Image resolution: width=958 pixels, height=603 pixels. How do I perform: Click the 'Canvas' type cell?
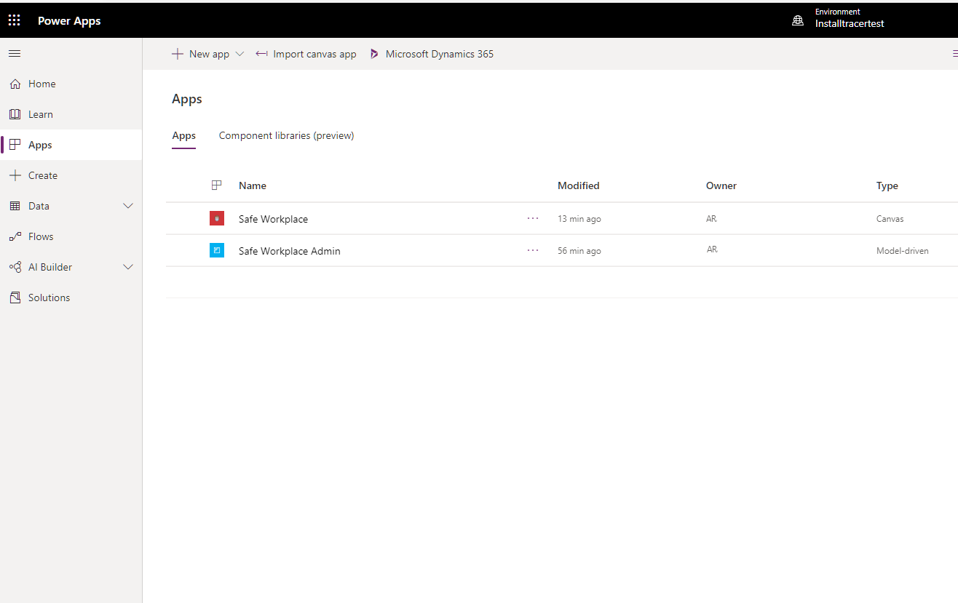coord(890,219)
